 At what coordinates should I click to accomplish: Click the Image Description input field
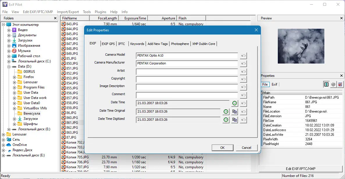click(187, 87)
